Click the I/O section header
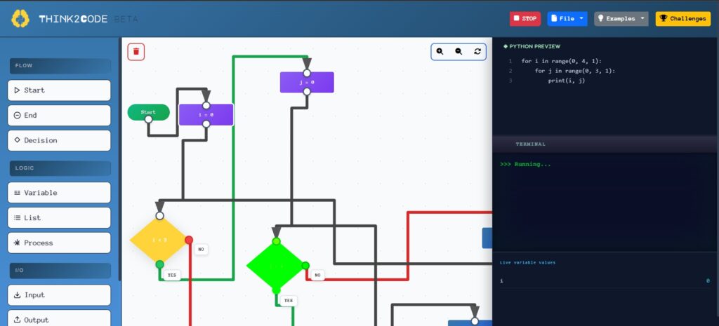 [x=60, y=271]
